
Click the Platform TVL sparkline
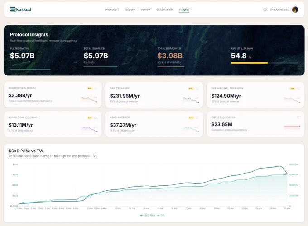(20, 64)
